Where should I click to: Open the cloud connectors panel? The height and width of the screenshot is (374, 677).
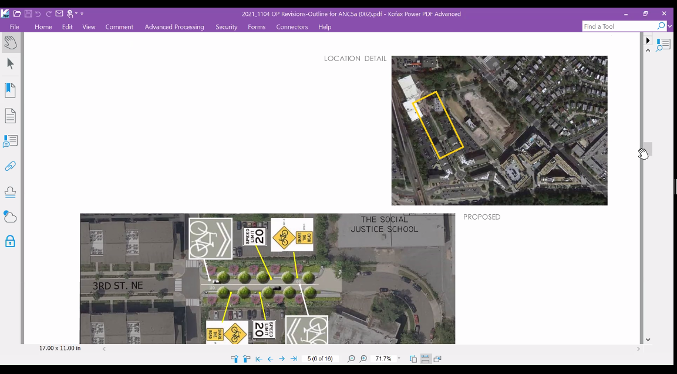pos(10,217)
